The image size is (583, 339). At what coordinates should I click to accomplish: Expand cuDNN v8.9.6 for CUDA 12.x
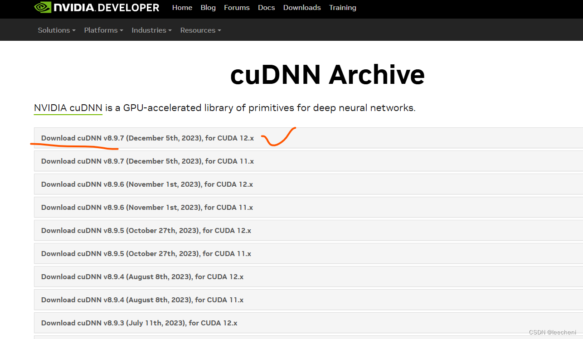tap(308, 184)
